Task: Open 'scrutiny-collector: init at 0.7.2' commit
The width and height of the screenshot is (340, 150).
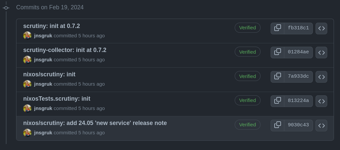Action: point(64,50)
